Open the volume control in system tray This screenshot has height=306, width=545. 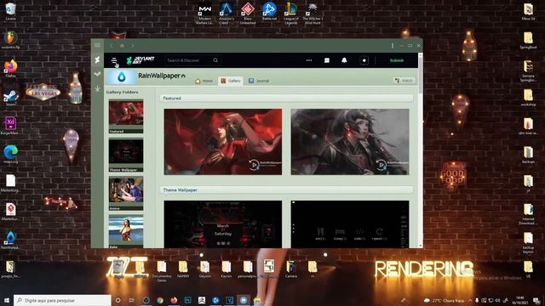point(497,300)
